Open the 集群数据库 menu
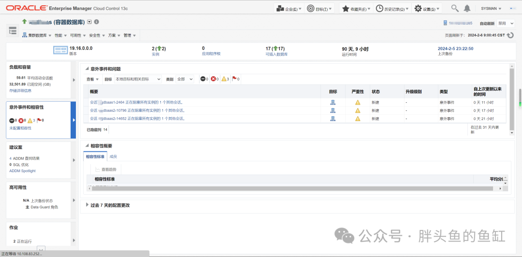Screen dimensions: 522x257 point(37,35)
